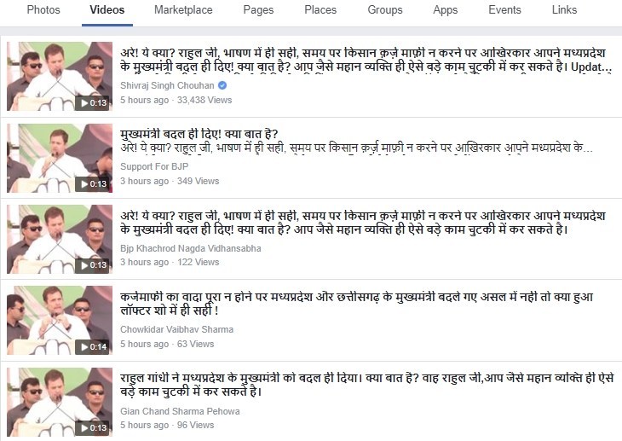Open the video titled मुख्यमंत्री बदल ही दिए
The height and width of the screenshot is (441, 622).
(199, 134)
